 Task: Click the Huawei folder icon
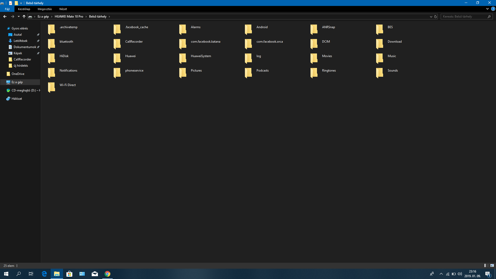[x=117, y=58]
